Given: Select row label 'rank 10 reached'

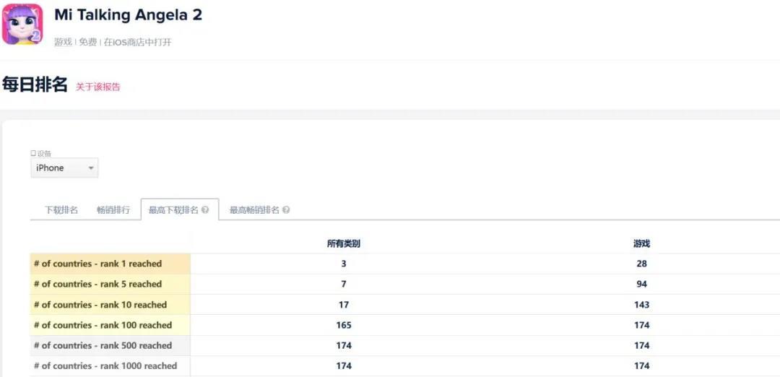Looking at the screenshot, I should [110, 304].
